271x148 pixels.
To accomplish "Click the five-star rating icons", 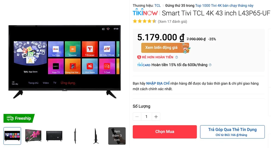I will (144, 21).
